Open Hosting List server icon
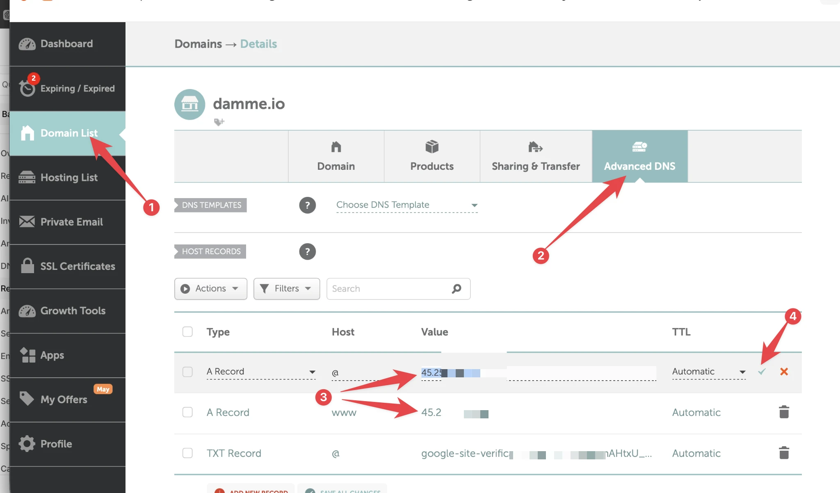Screen dimensions: 840x493 click(x=27, y=177)
